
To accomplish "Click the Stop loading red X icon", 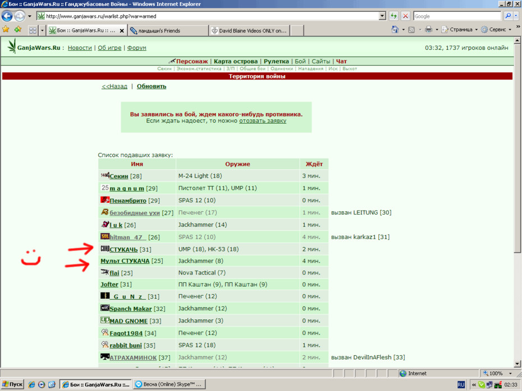I will point(405,16).
